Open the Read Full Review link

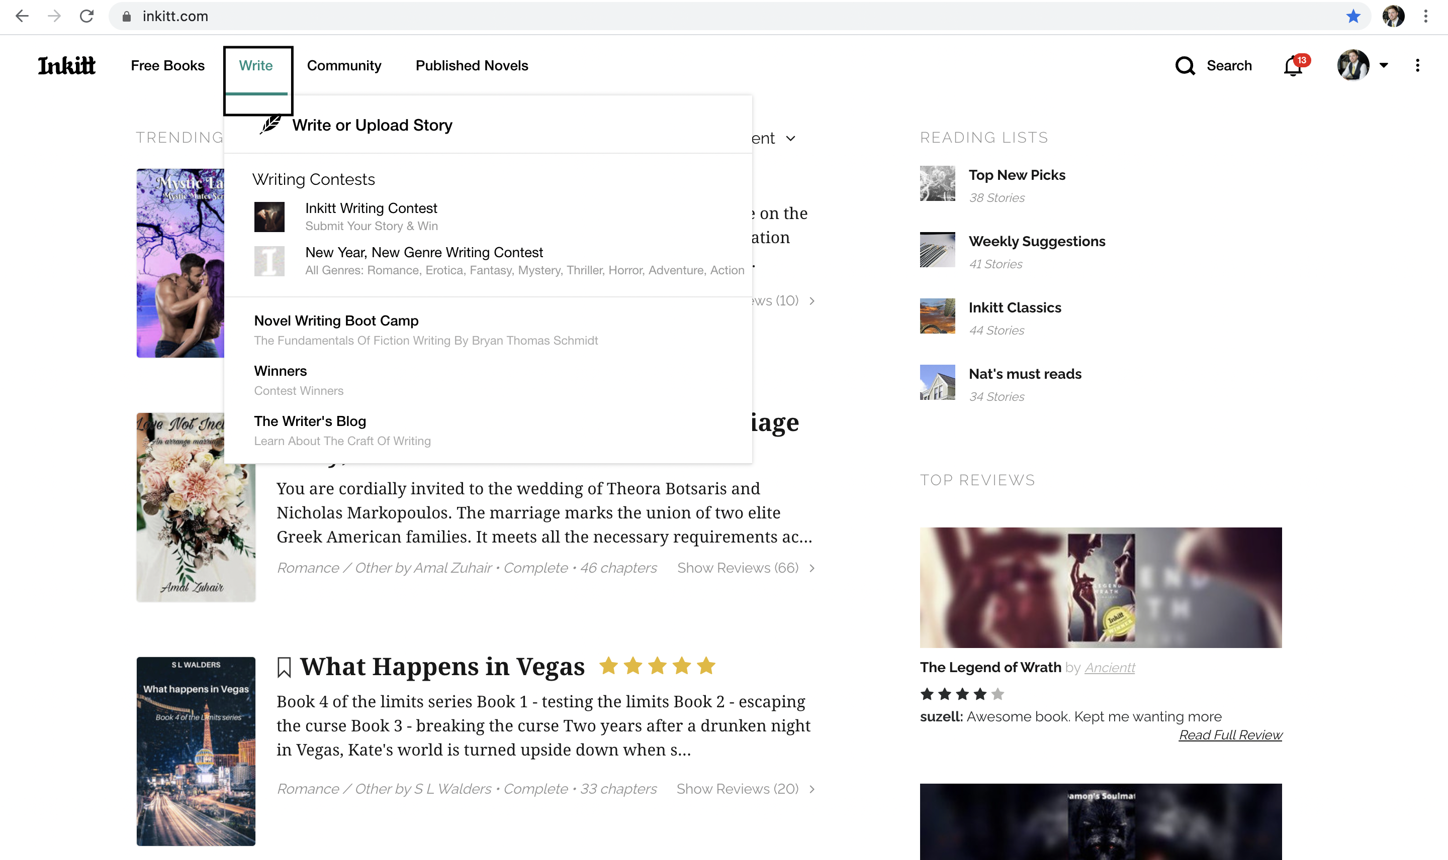coord(1230,735)
